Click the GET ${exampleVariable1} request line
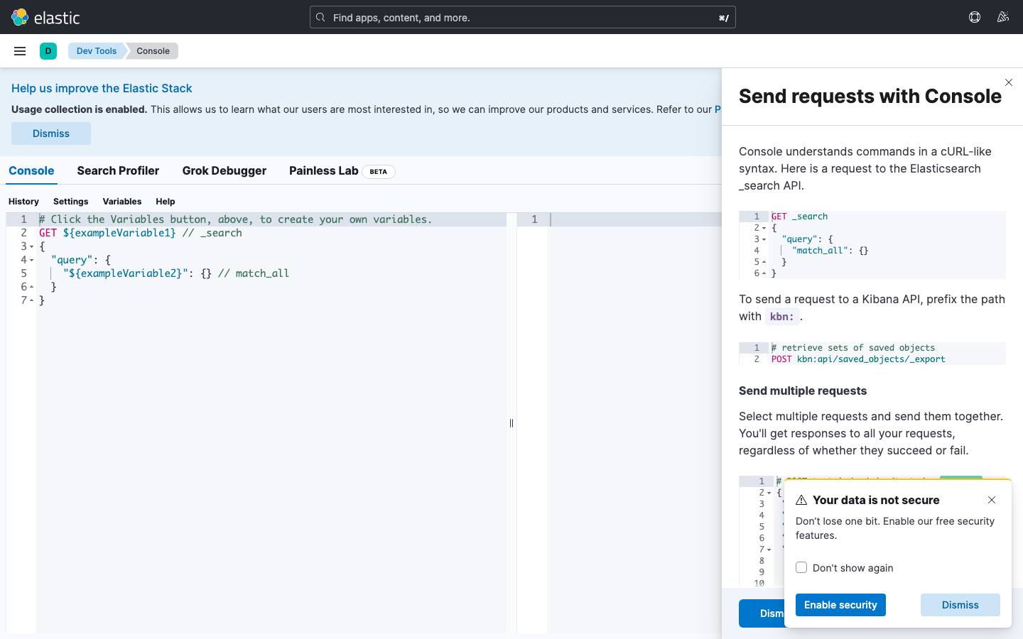 141,233
